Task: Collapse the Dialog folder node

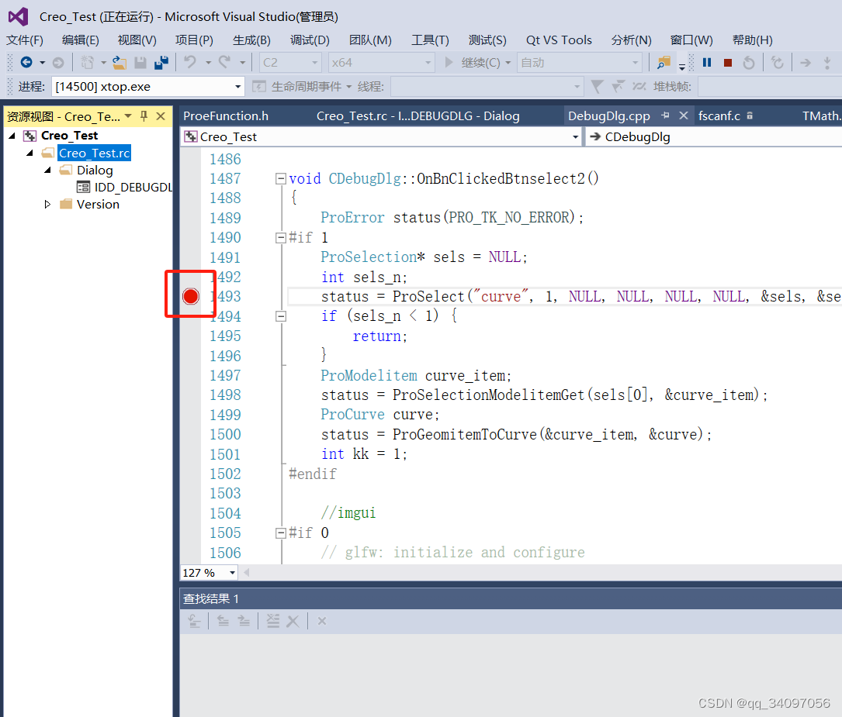Action: (x=48, y=171)
